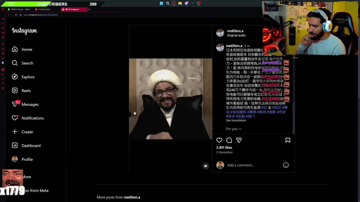
Task: Open the Create post menu
Action: tap(22, 132)
